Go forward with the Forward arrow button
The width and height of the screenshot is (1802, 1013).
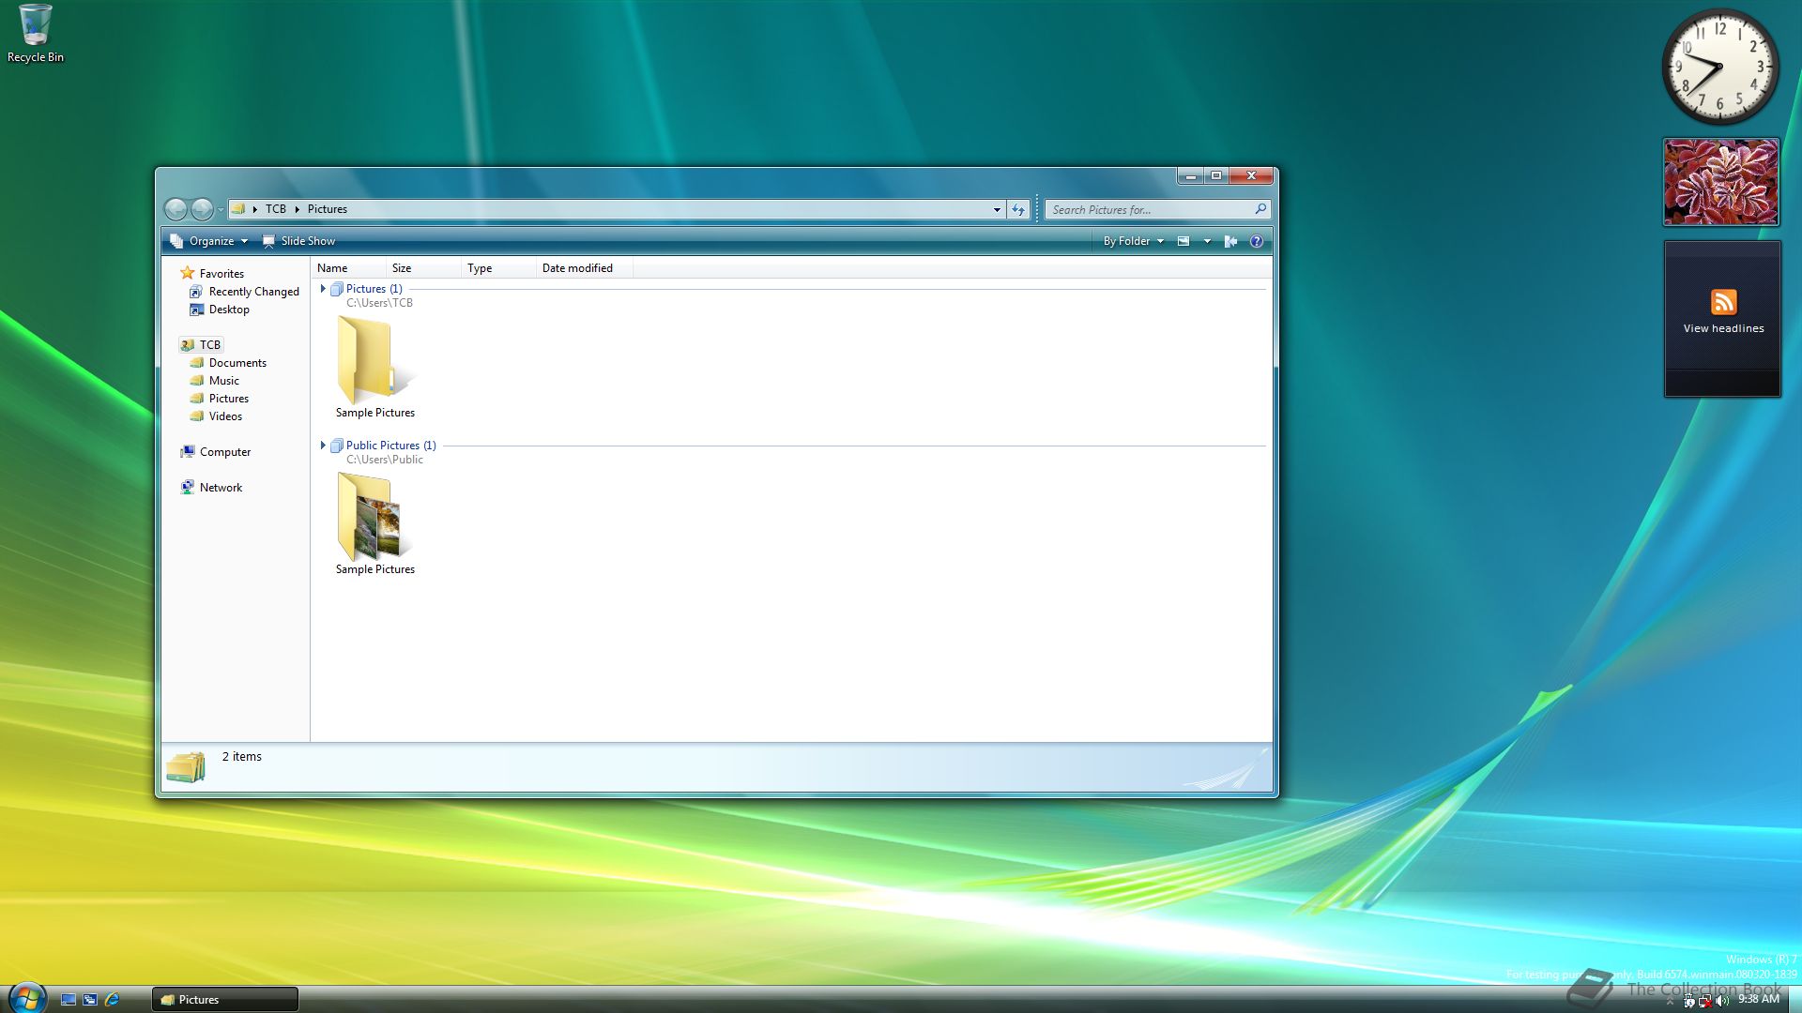(x=202, y=209)
